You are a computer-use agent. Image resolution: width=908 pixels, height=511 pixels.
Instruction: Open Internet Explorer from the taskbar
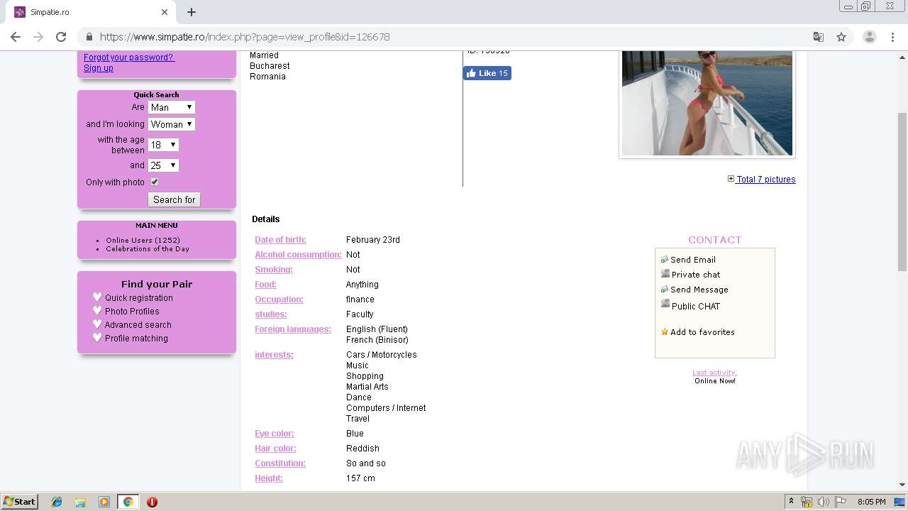(57, 502)
